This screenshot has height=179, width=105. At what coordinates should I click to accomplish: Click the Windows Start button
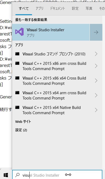coord(6,175)
